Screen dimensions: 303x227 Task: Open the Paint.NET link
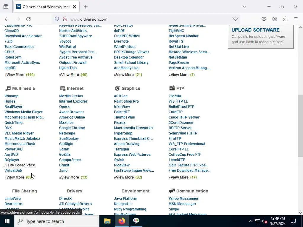pos(122,112)
